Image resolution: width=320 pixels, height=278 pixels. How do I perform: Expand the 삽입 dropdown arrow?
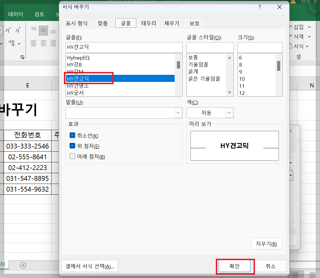pos(309,27)
